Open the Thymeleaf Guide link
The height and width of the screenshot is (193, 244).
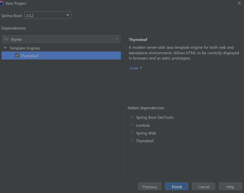click(x=134, y=68)
